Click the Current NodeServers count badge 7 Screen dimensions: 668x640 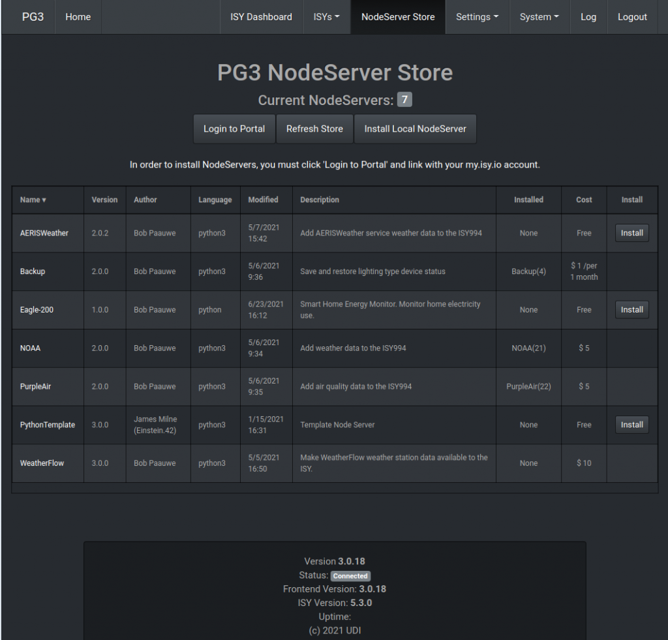tap(404, 100)
